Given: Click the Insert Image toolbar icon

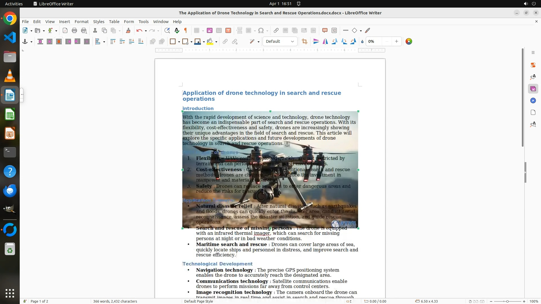Looking at the screenshot, I should [209, 31].
